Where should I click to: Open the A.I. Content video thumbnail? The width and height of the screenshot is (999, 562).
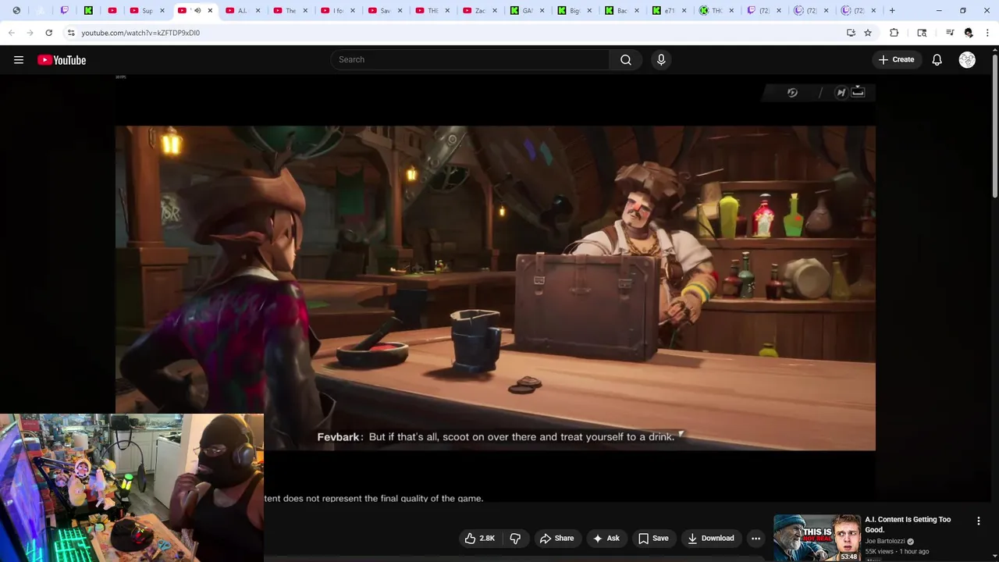(816, 538)
